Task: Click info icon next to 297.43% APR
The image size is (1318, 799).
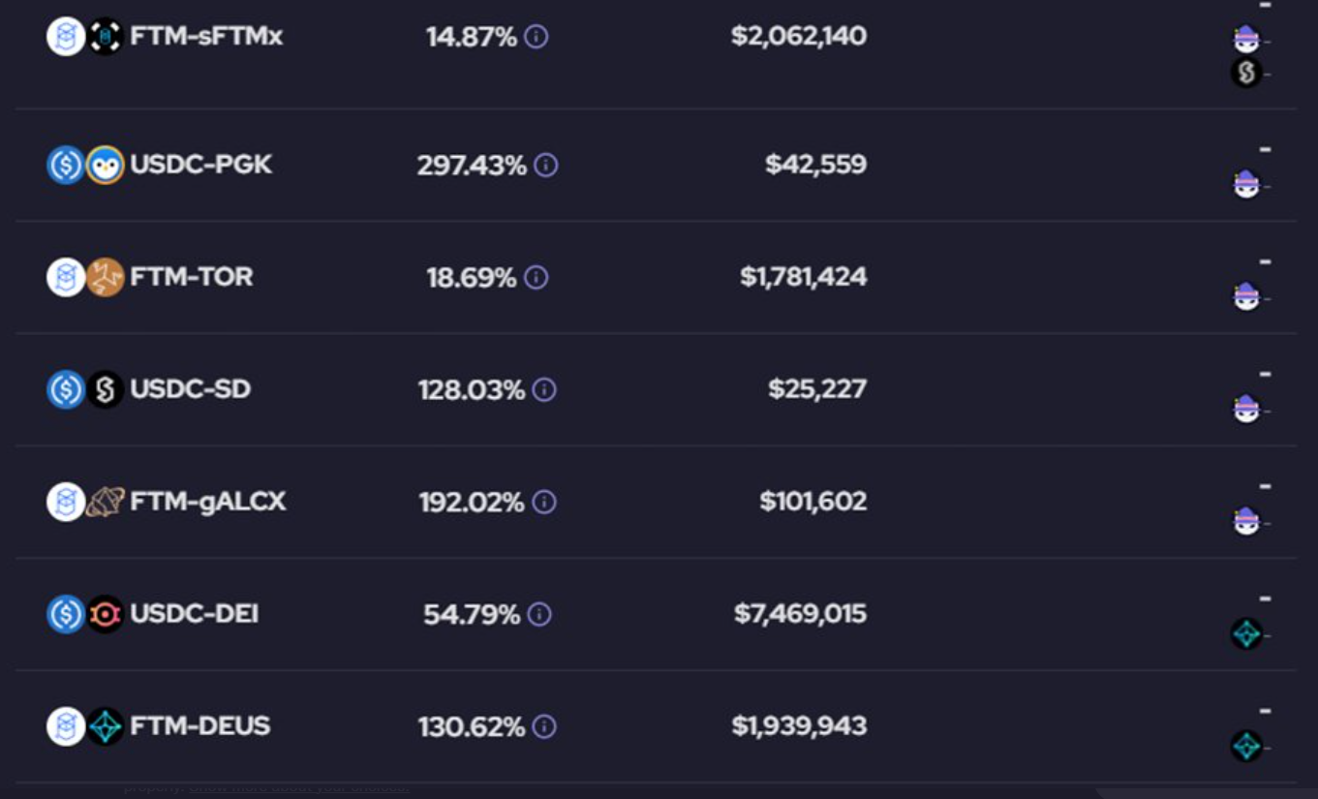Action: coord(545,166)
